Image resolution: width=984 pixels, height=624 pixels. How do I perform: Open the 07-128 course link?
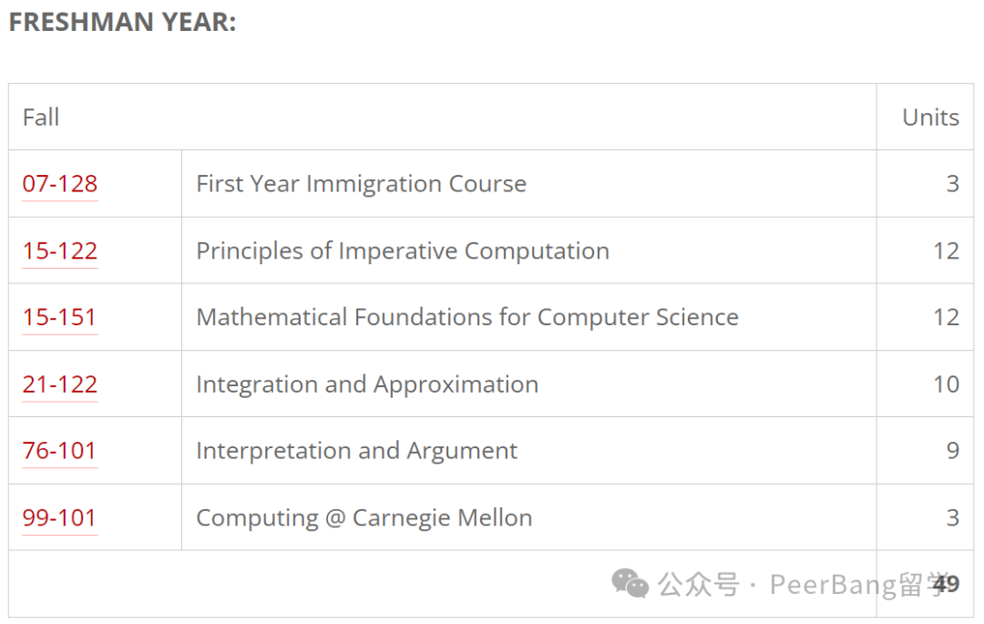pos(59,184)
